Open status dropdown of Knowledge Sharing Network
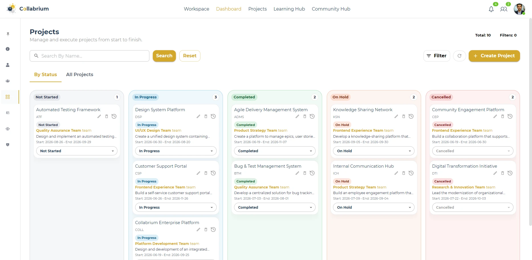This screenshot has height=260, width=532. pyautogui.click(x=373, y=151)
